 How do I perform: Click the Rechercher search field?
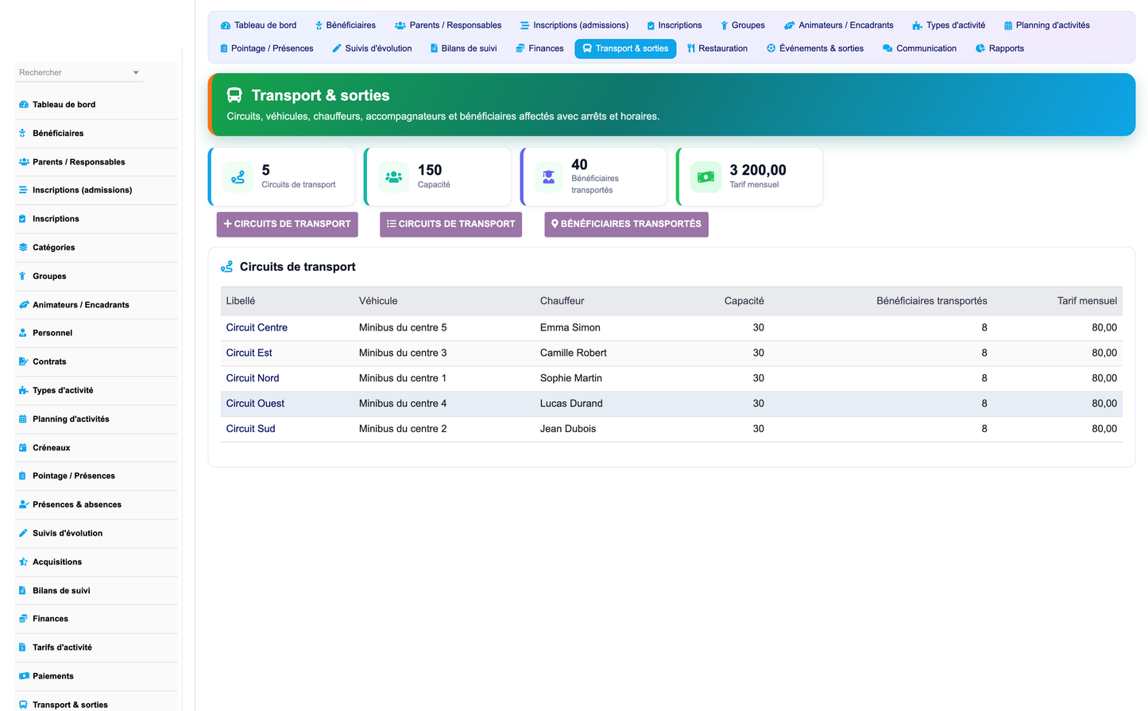[79, 72]
